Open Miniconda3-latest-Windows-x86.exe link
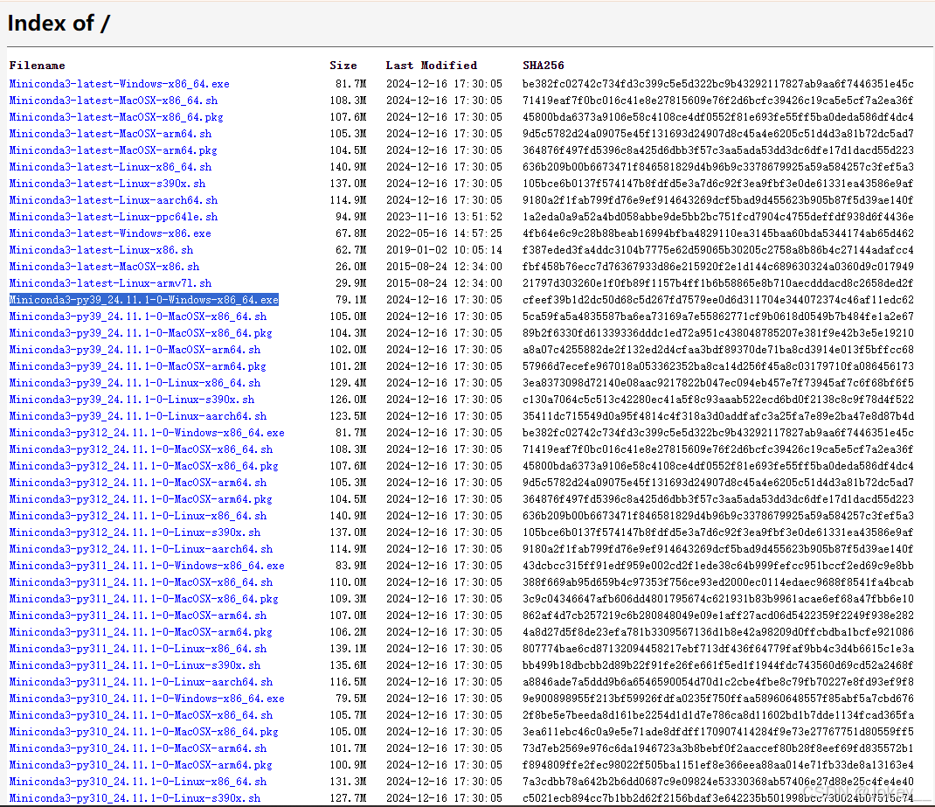This screenshot has width=935, height=807. point(110,233)
